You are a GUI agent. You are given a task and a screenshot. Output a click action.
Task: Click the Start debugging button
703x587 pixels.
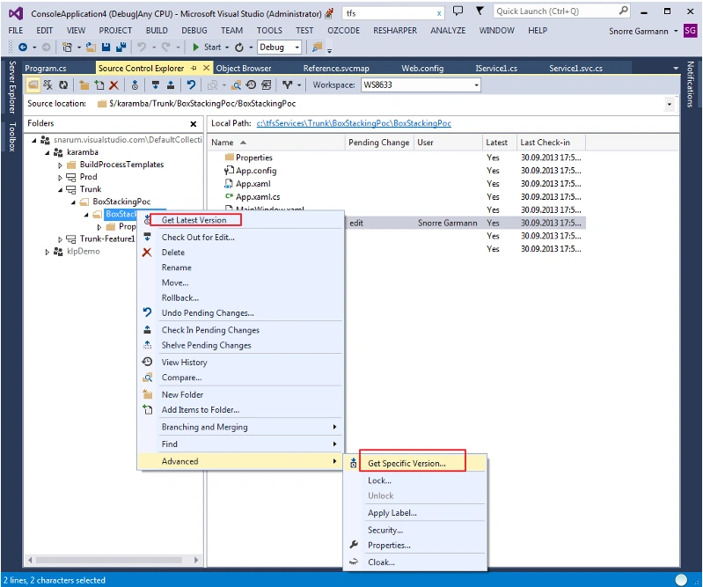pyautogui.click(x=207, y=48)
